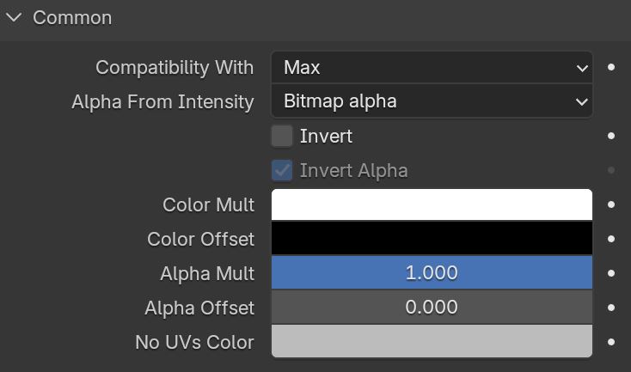Image resolution: width=631 pixels, height=372 pixels.
Task: Click animate dot beside Alpha Mult
Action: click(611, 273)
